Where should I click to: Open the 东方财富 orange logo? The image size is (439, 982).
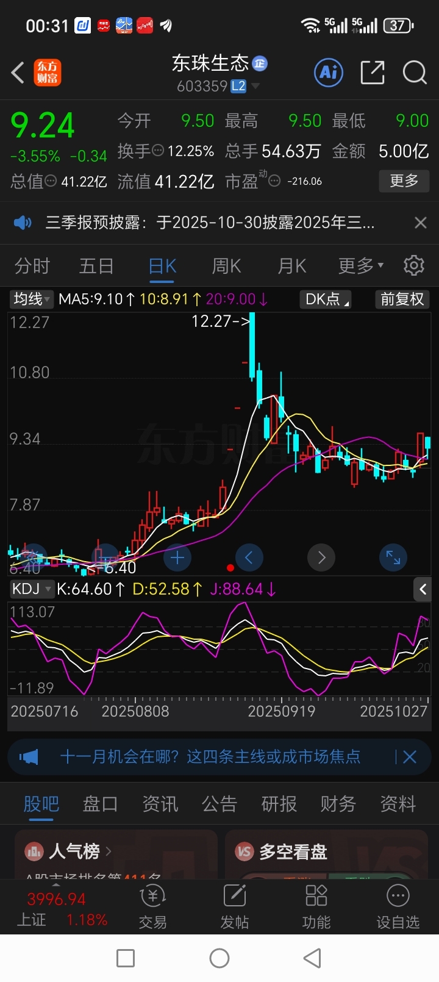[x=48, y=73]
